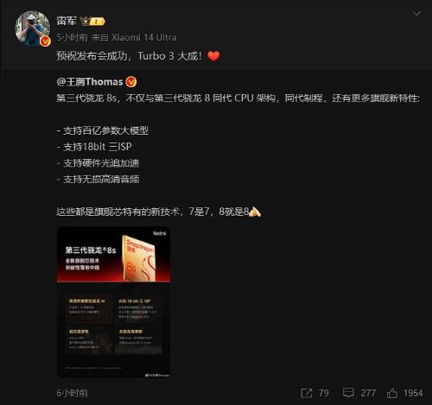Click the 6小时前 original post timestamp

point(73,393)
